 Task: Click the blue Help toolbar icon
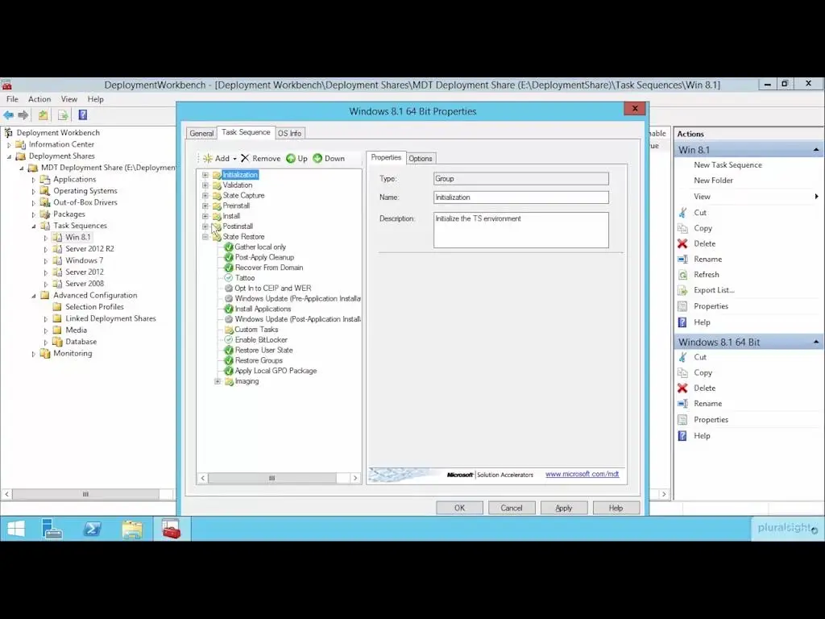pyautogui.click(x=83, y=114)
